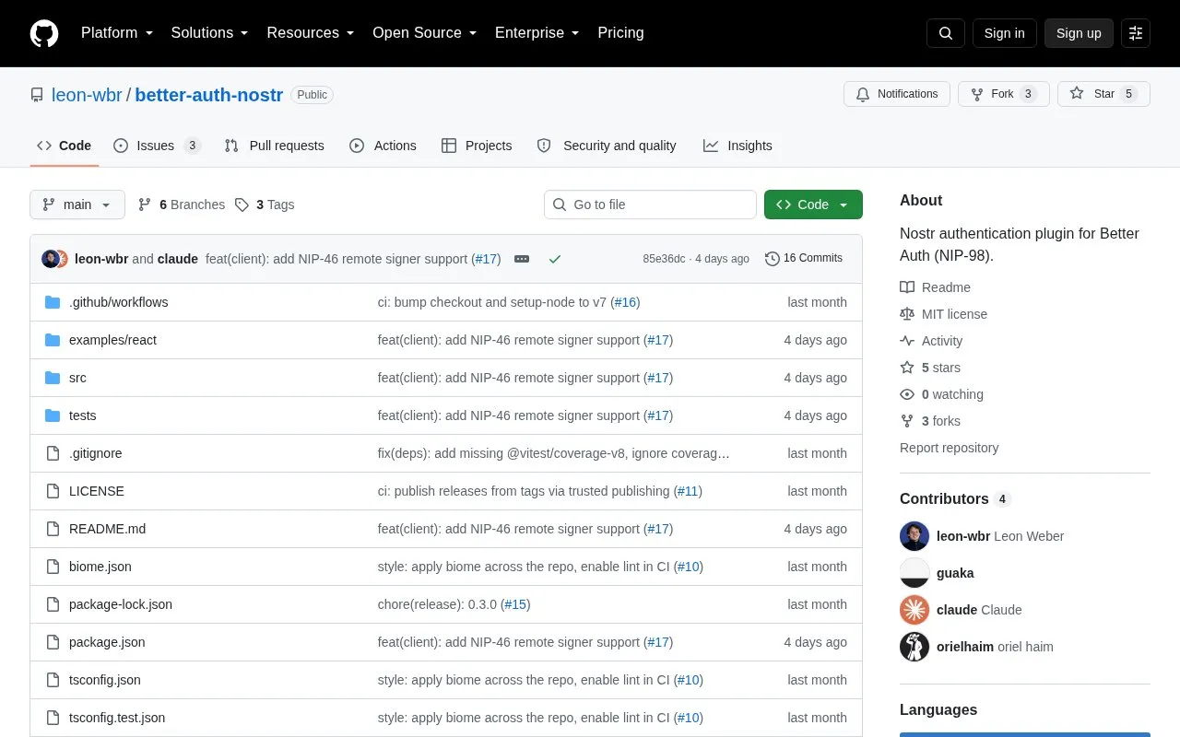This screenshot has width=1180, height=737.
Task: View the 6 Branches link
Action: (182, 205)
